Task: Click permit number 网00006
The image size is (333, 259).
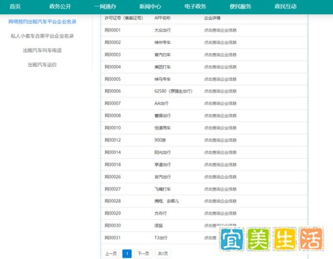Action: (113, 91)
